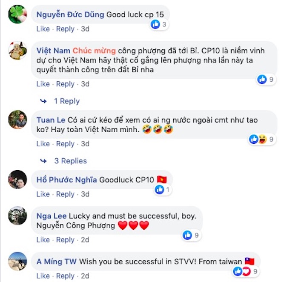Reply to Nga Lee's comment
Image resolution: width=281 pixels, height=282 pixels.
(65, 240)
